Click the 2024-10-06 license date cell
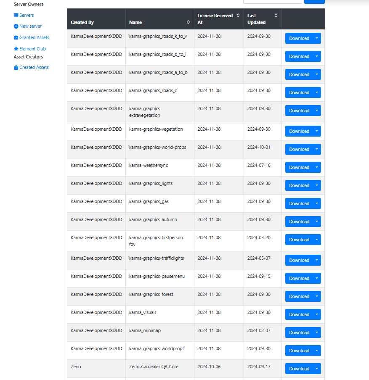This screenshot has width=369, height=380. [x=219, y=369]
